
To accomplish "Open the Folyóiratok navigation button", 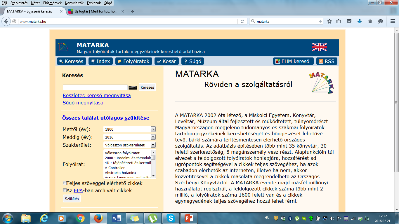I will point(134,61).
